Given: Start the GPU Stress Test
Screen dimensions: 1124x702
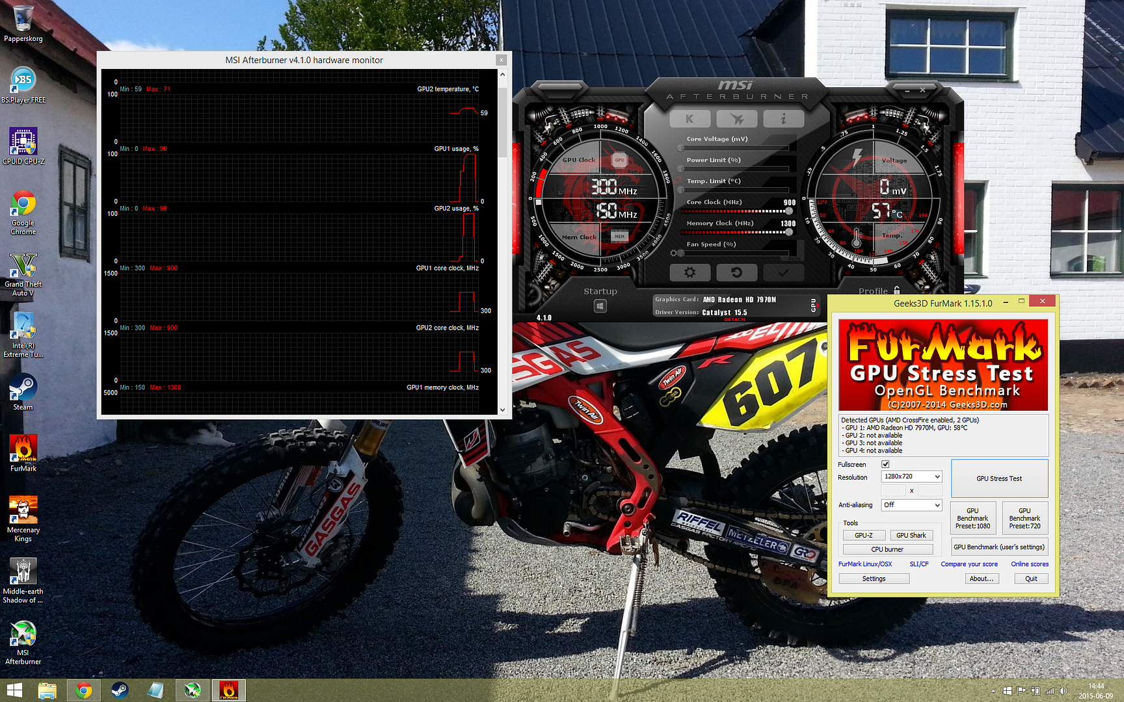Looking at the screenshot, I should (1000, 478).
